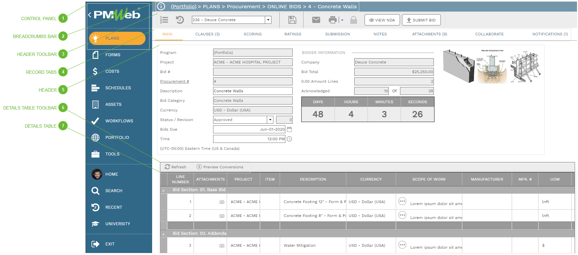The image size is (578, 255).
Task: Open scope of work ellipsis for line 1
Action: (x=402, y=201)
